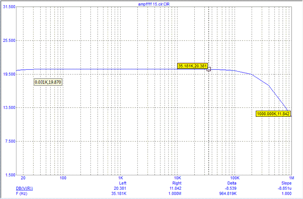Click the Y-axis label 31.500
The image size is (303, 199).
pyautogui.click(x=9, y=7)
